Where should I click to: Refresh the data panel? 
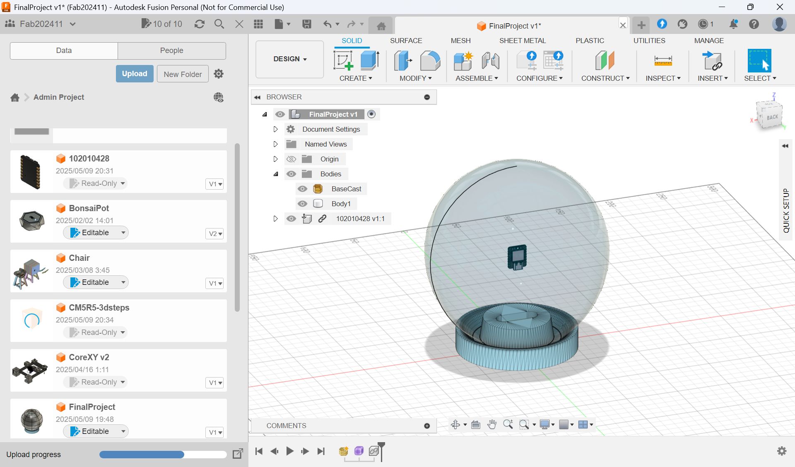click(x=200, y=24)
